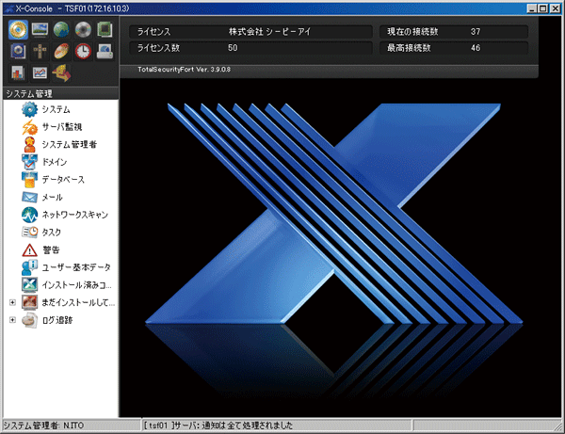
Task: Click the current connections value 37
Action: point(476,32)
